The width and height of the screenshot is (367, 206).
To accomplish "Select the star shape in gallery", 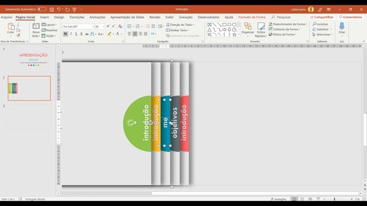I will [x=234, y=34].
